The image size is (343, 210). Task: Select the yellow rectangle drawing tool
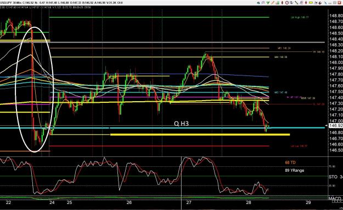tap(311, 3)
